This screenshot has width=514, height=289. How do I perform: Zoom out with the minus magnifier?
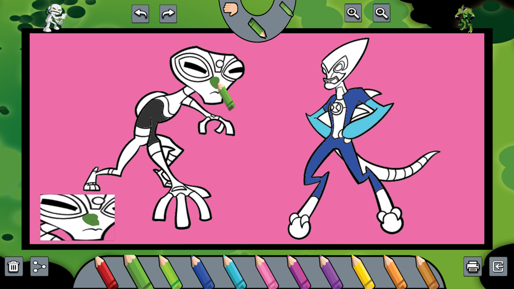pos(381,13)
